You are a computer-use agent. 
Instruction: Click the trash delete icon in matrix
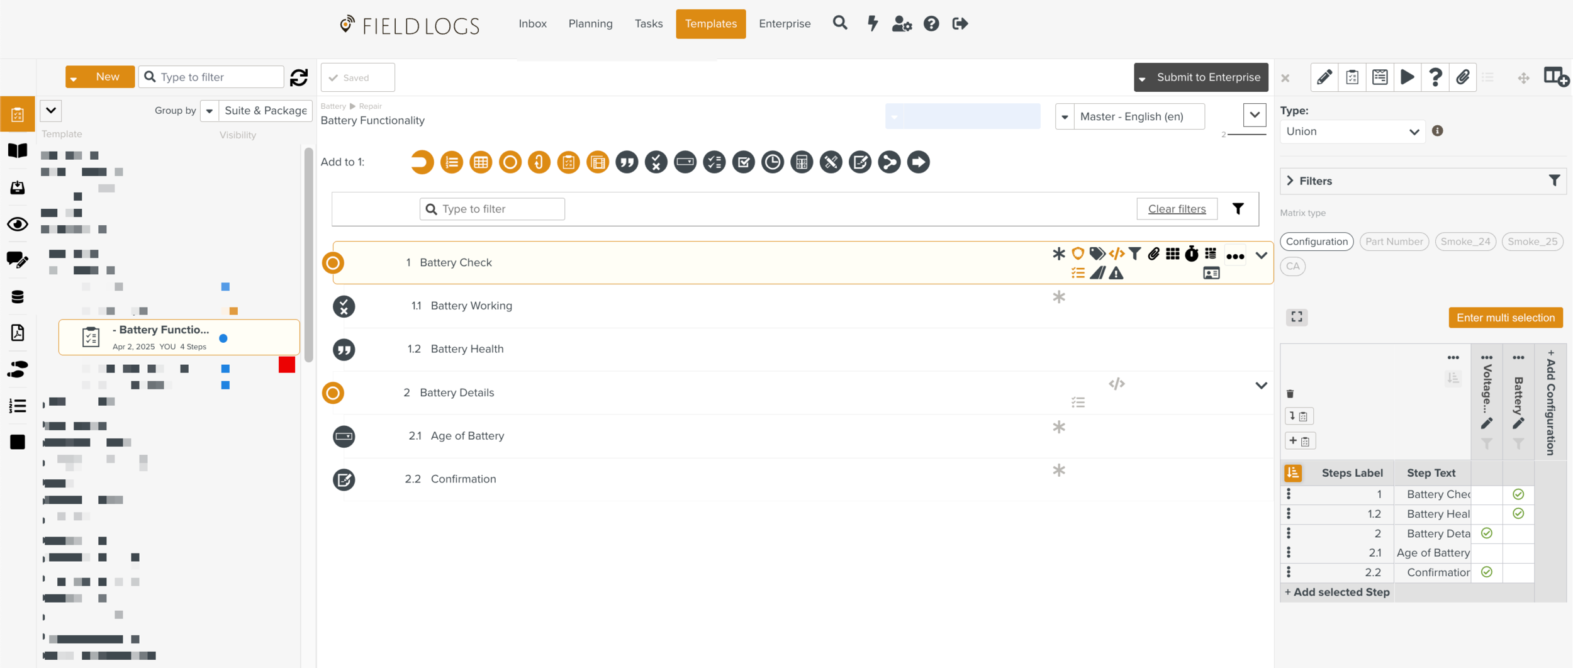[x=1290, y=394]
